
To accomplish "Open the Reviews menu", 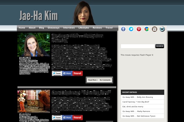I will pyautogui.click(x=97, y=28).
